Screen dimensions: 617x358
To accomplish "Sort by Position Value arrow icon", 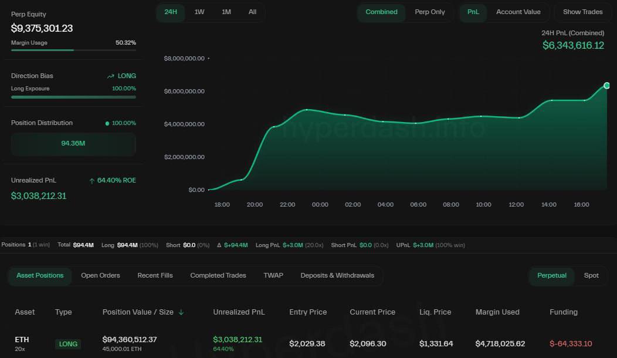I will [x=181, y=312].
